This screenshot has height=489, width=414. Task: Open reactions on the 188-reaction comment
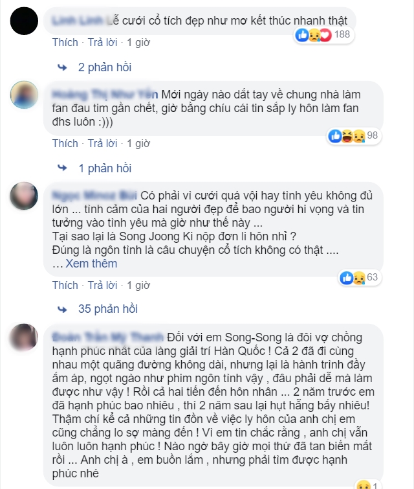(323, 34)
